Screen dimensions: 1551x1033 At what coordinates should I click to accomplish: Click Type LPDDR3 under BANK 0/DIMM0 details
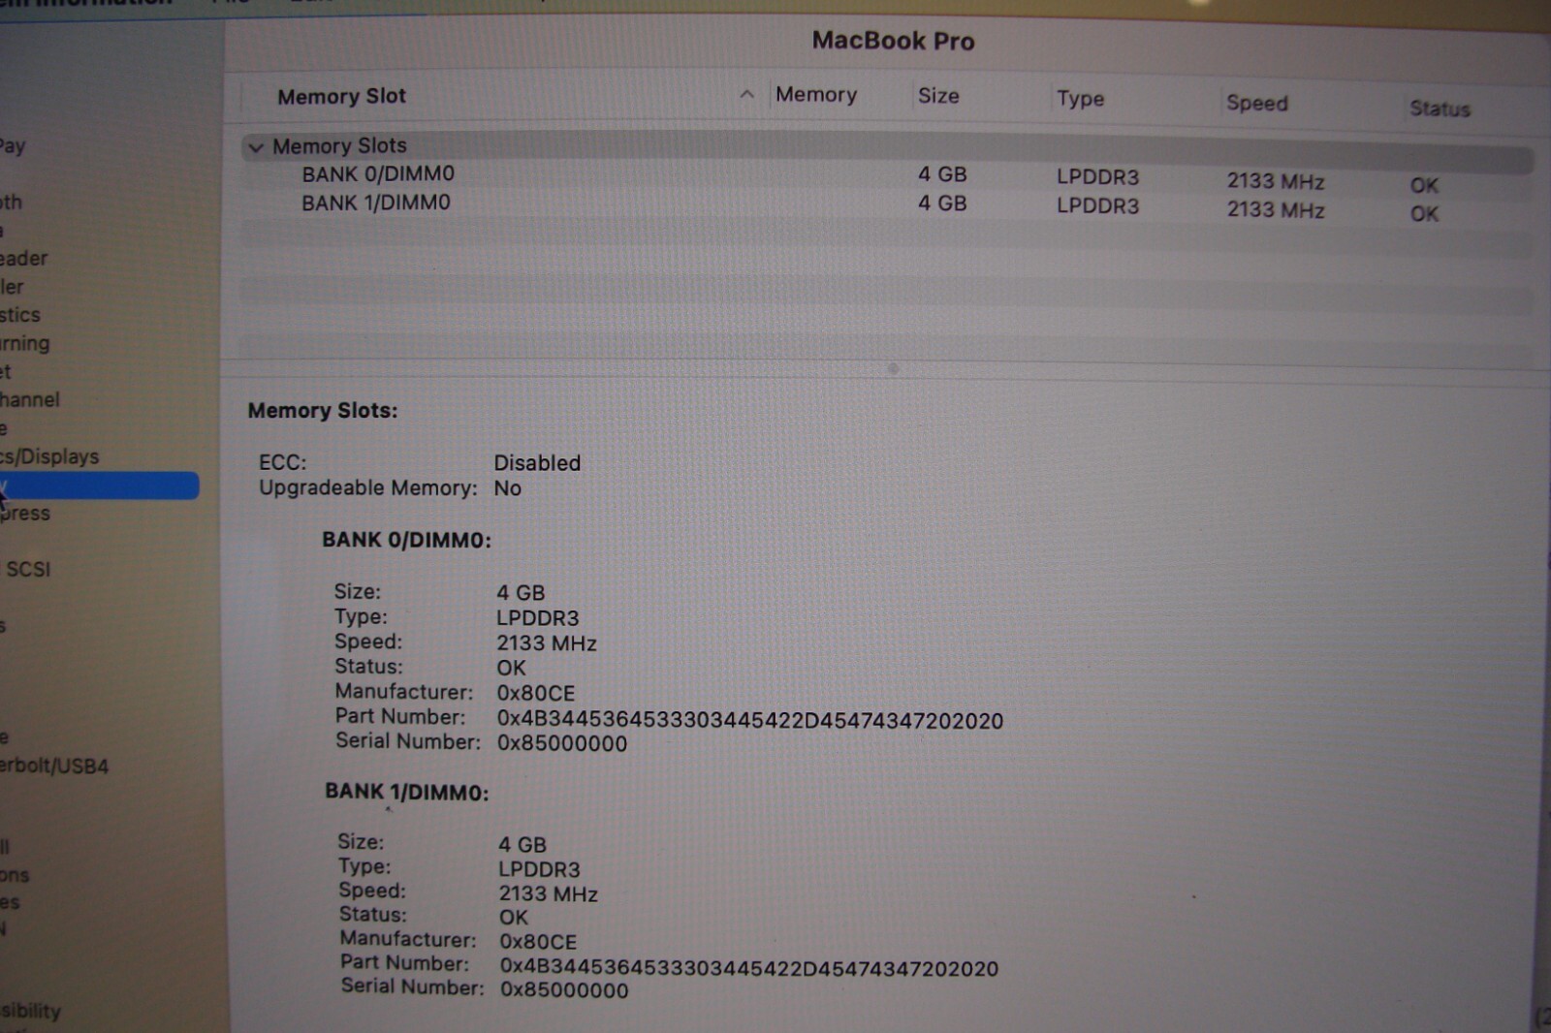(537, 618)
